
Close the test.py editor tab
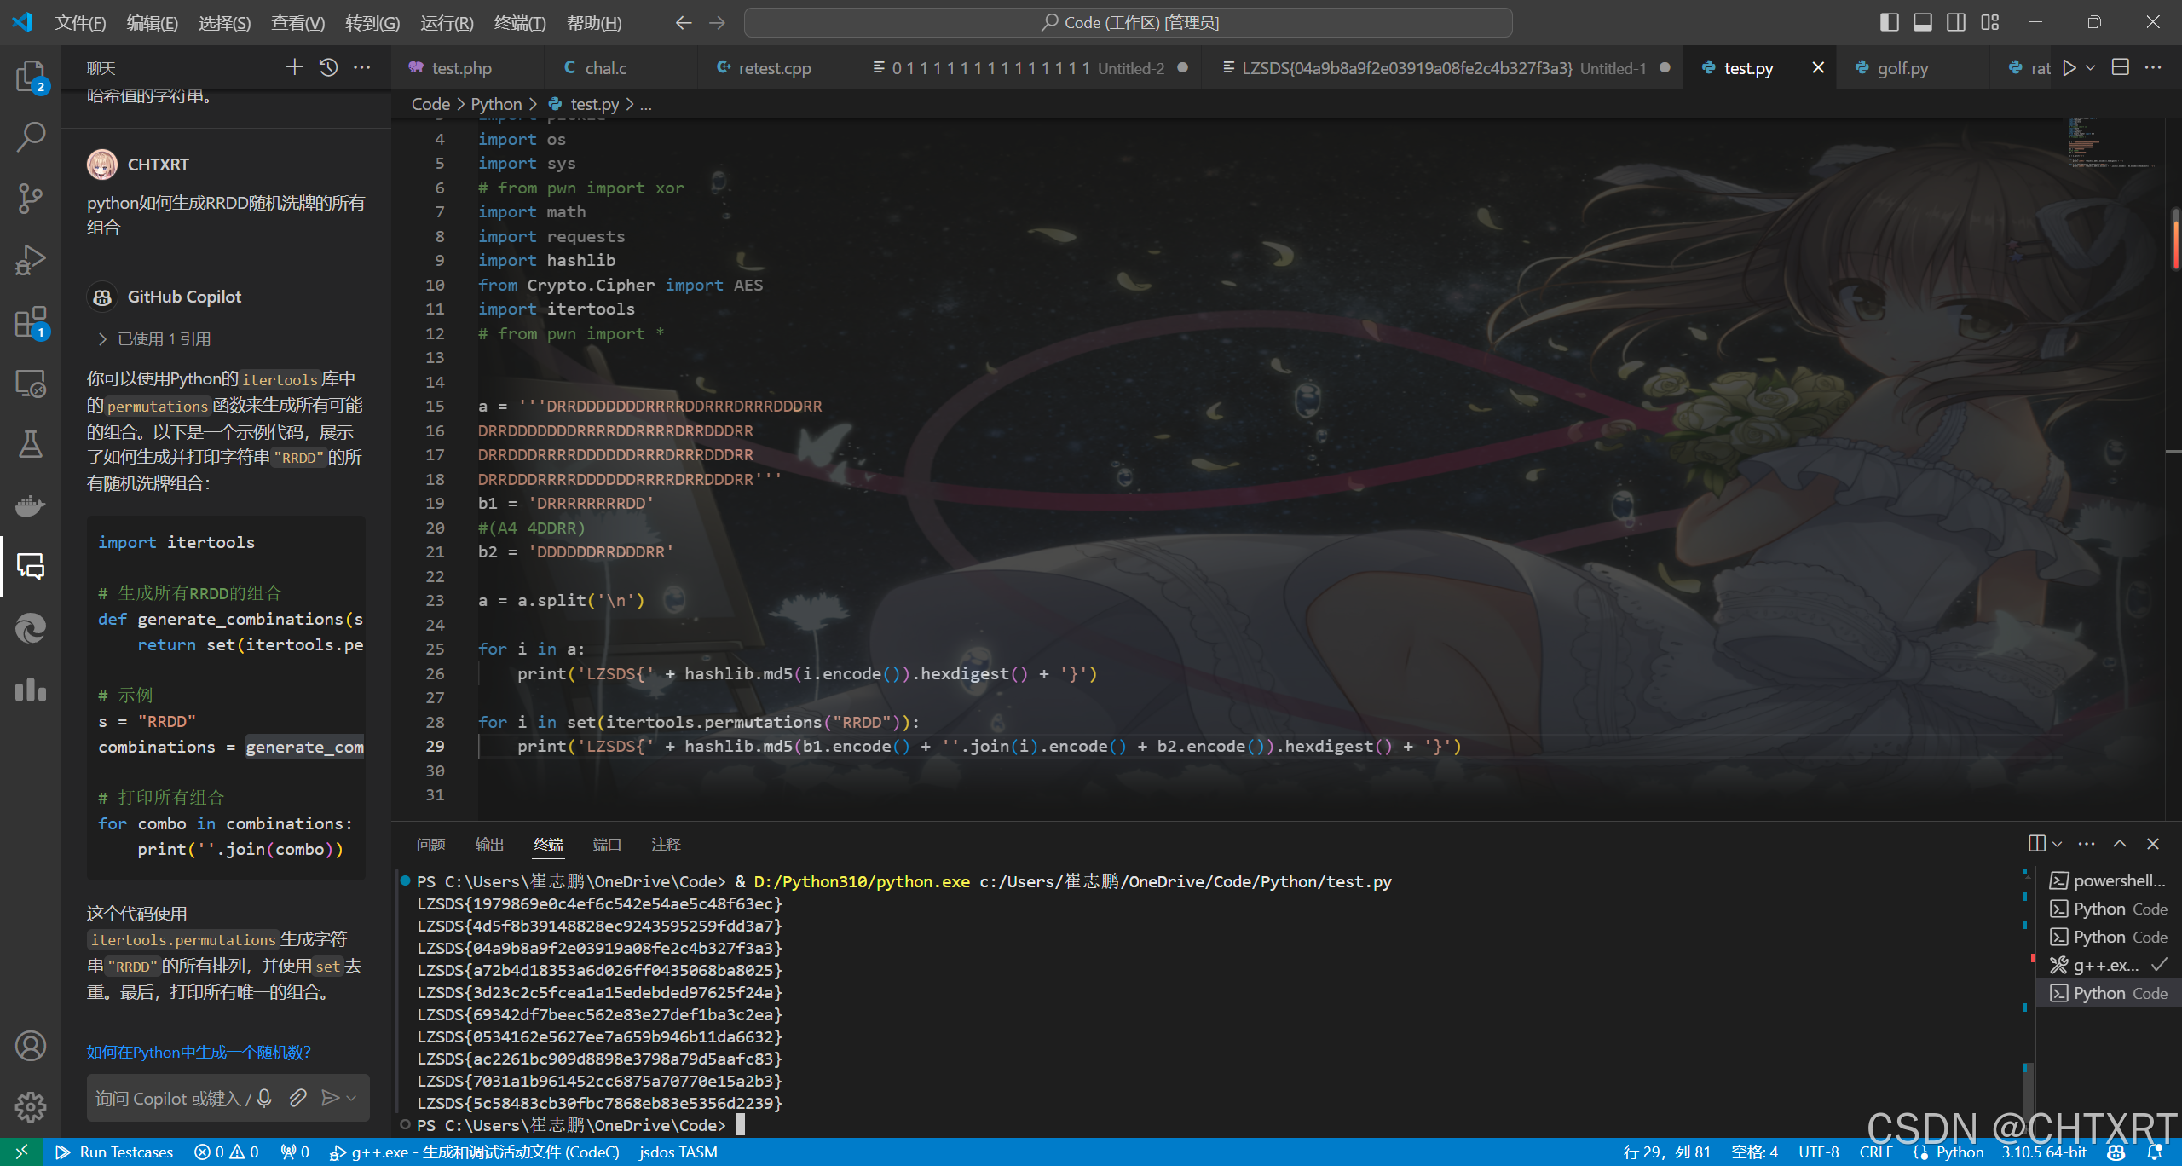point(1818,67)
